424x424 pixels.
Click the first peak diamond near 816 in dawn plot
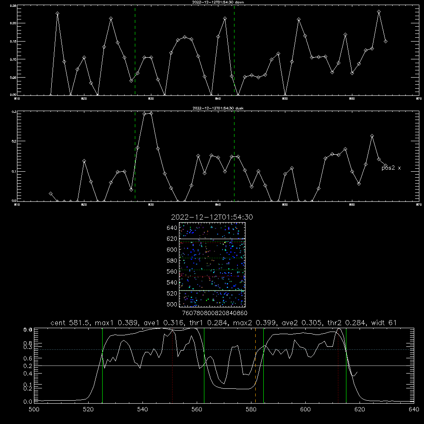tap(57, 13)
